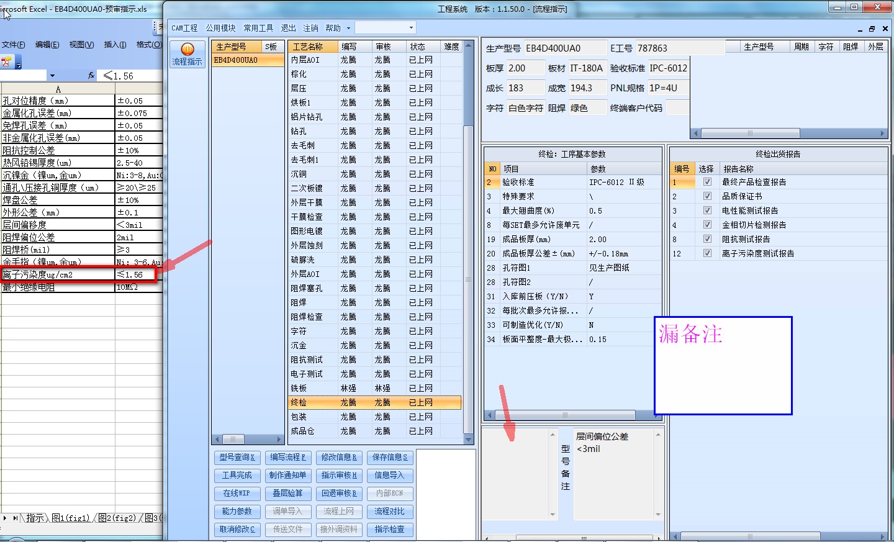Click the 工具完成 button
The width and height of the screenshot is (894, 542).
point(237,476)
